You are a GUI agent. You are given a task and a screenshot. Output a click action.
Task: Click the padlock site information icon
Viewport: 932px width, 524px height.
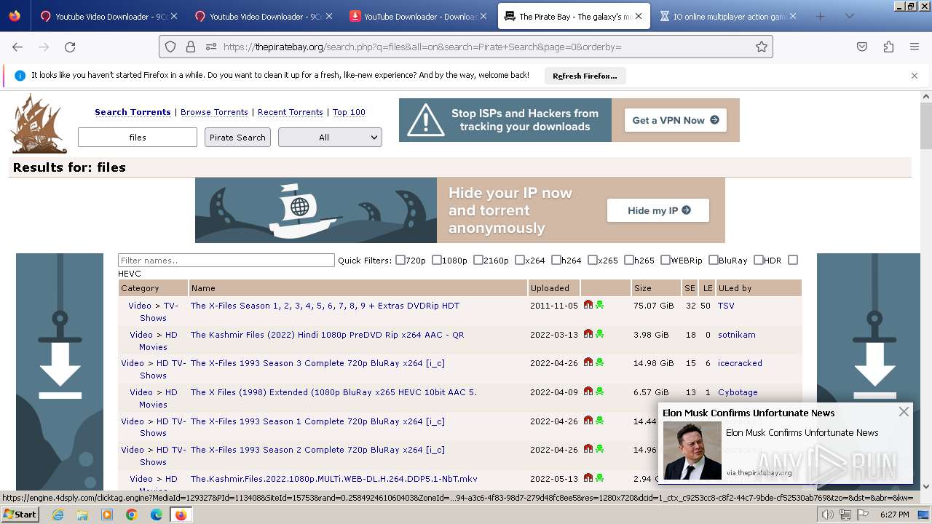[191, 47]
